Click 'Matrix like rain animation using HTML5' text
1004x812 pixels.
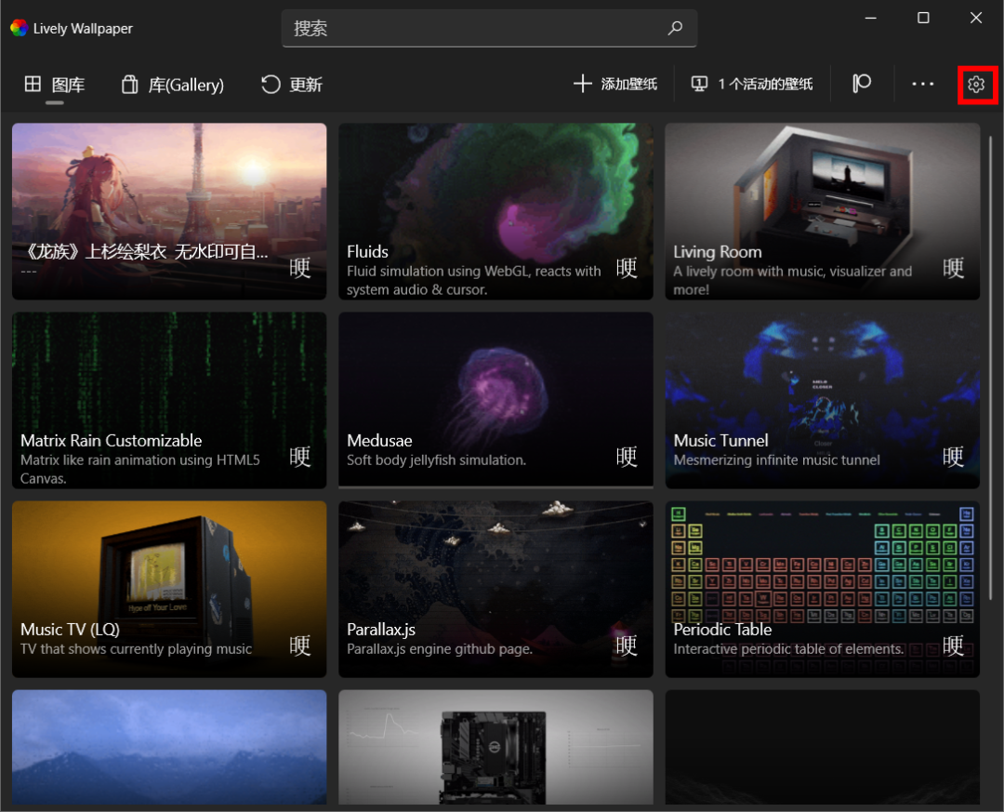[x=140, y=460]
